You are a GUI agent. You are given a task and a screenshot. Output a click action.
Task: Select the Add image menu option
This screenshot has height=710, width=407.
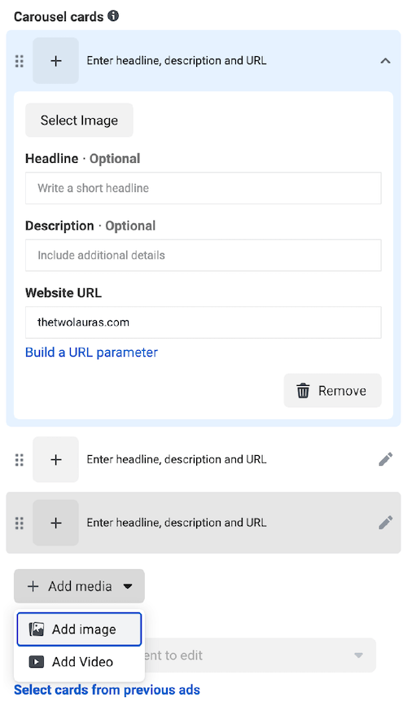[79, 629]
